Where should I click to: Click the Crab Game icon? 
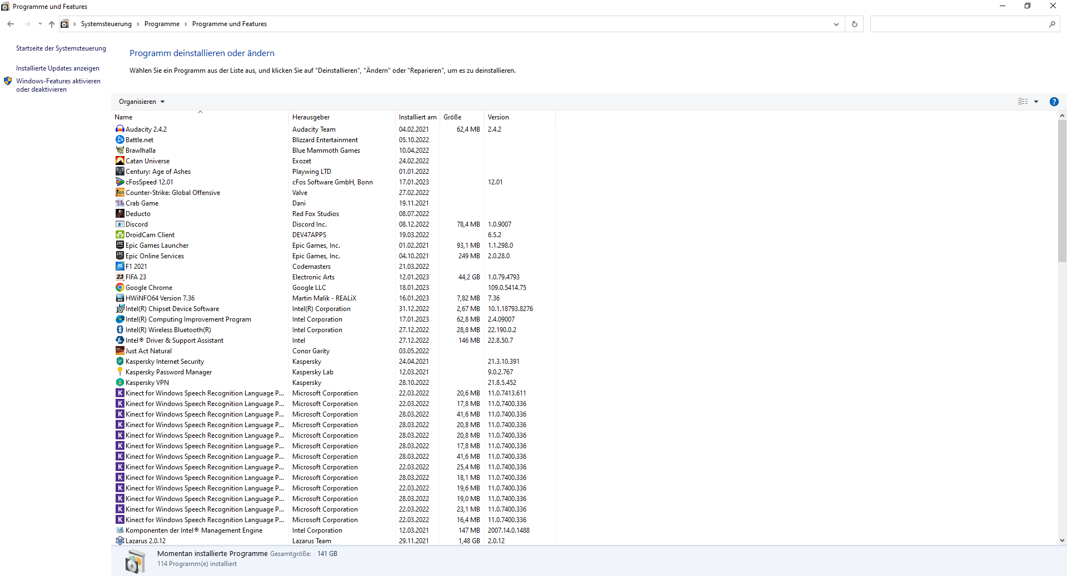(x=119, y=203)
